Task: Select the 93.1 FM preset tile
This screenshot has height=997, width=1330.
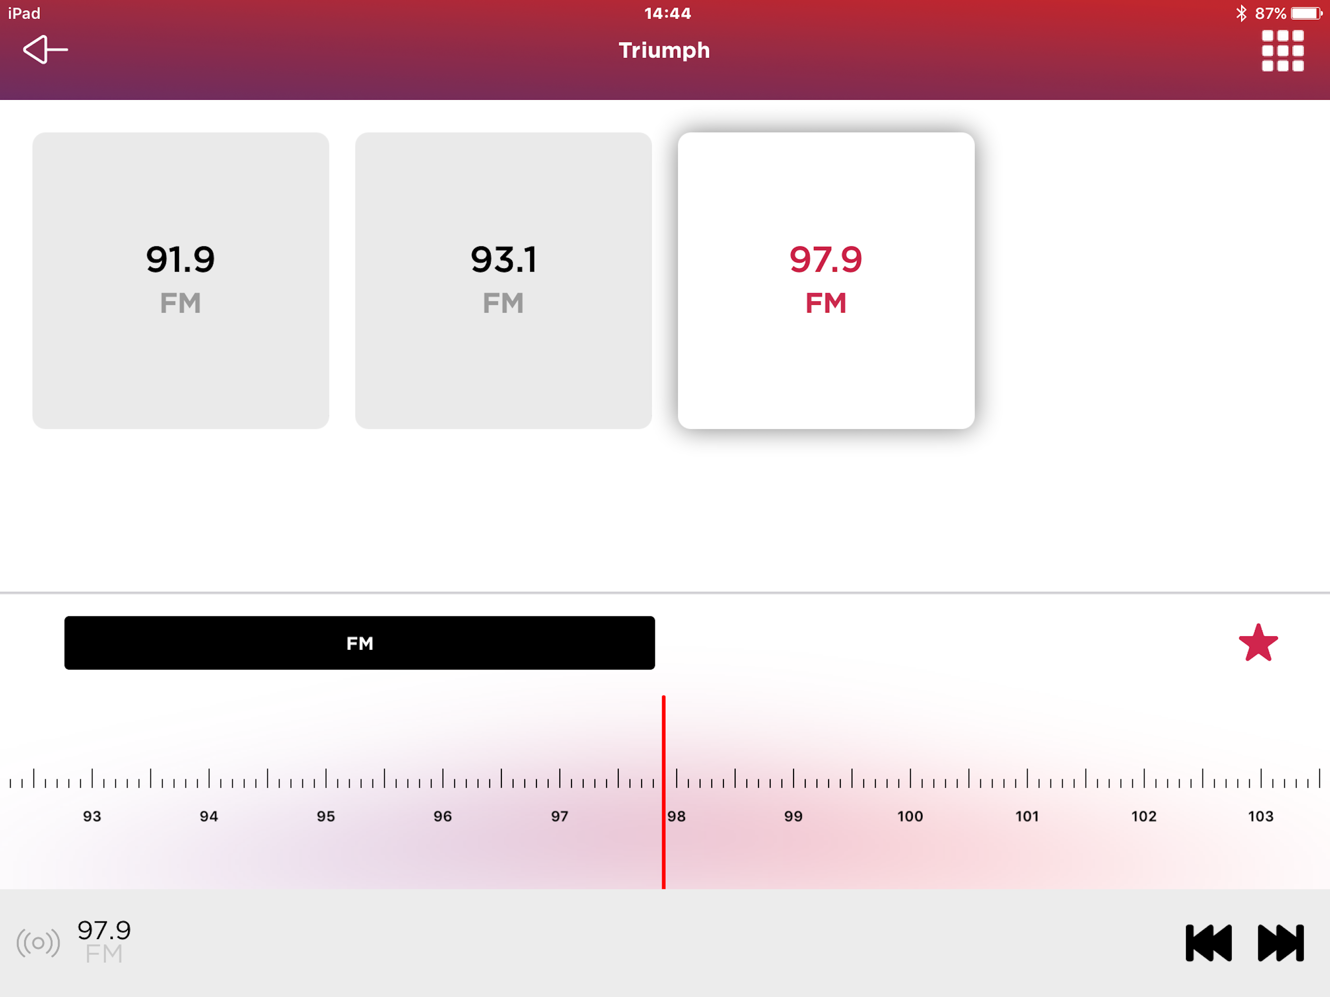Action: coord(503,280)
